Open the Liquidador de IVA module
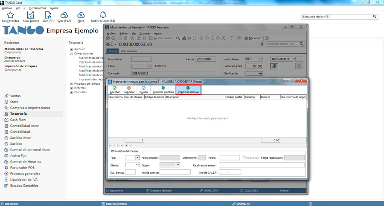384x206 pixels. click(24, 180)
